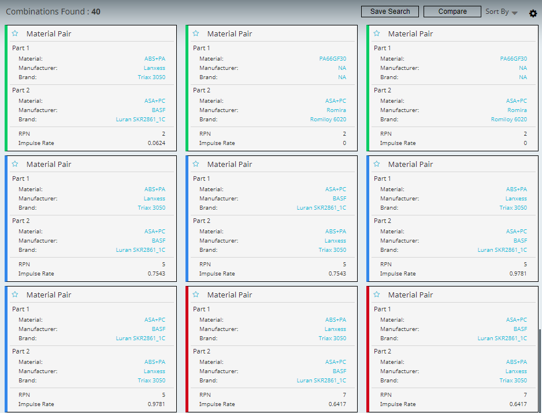Open Lanxess link in the 0.0624 impulse card
This screenshot has width=542, height=413.
tap(154, 68)
